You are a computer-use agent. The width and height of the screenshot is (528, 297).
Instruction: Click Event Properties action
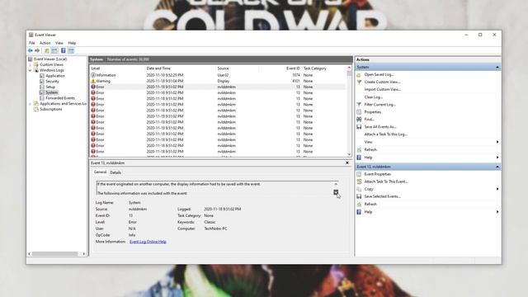tap(378, 174)
